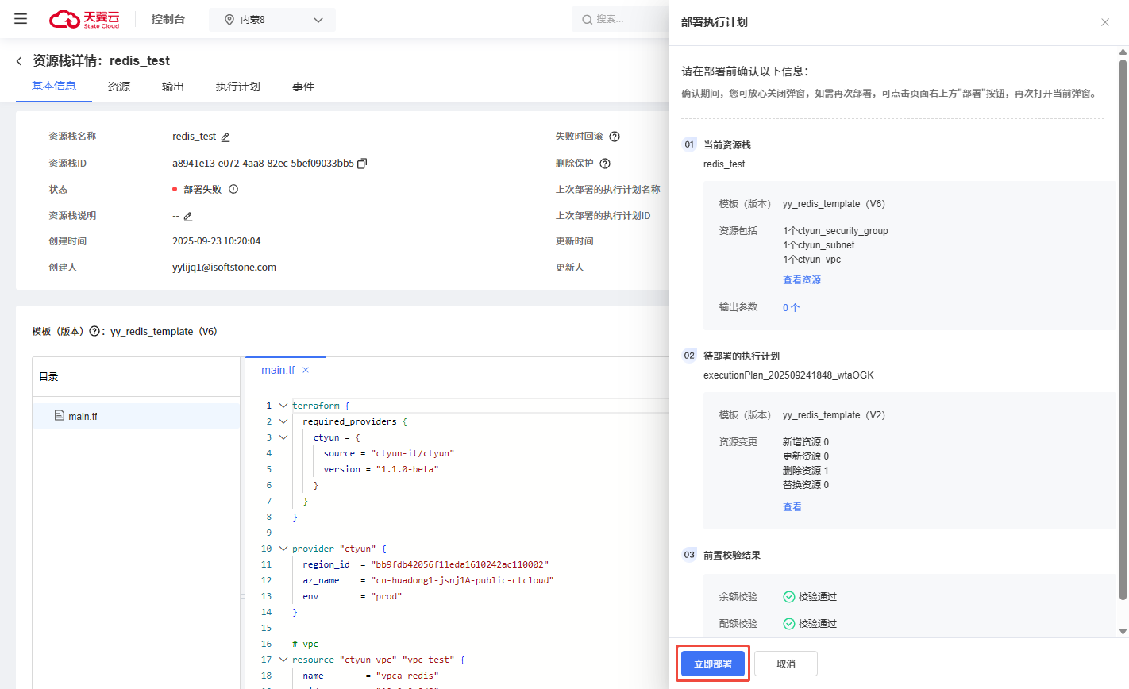Screen dimensions: 1129x689
Task: Close the main.tf editor tab
Action: tap(306, 370)
